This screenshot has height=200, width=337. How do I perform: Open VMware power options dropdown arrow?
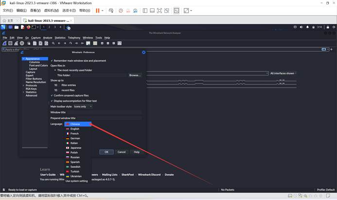click(x=103, y=11)
